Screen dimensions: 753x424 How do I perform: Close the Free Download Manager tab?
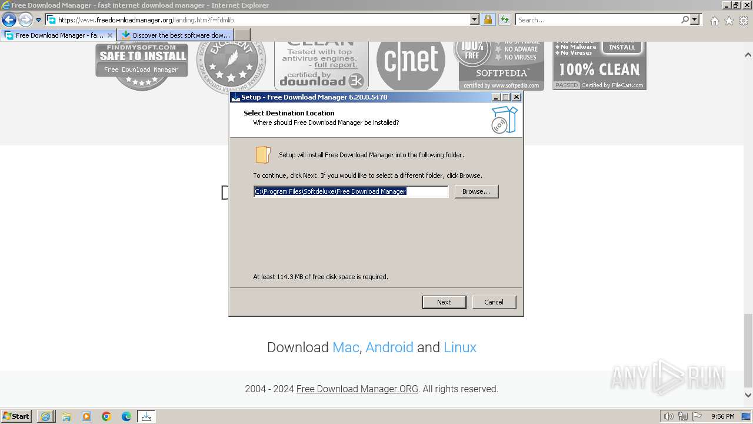pos(109,35)
